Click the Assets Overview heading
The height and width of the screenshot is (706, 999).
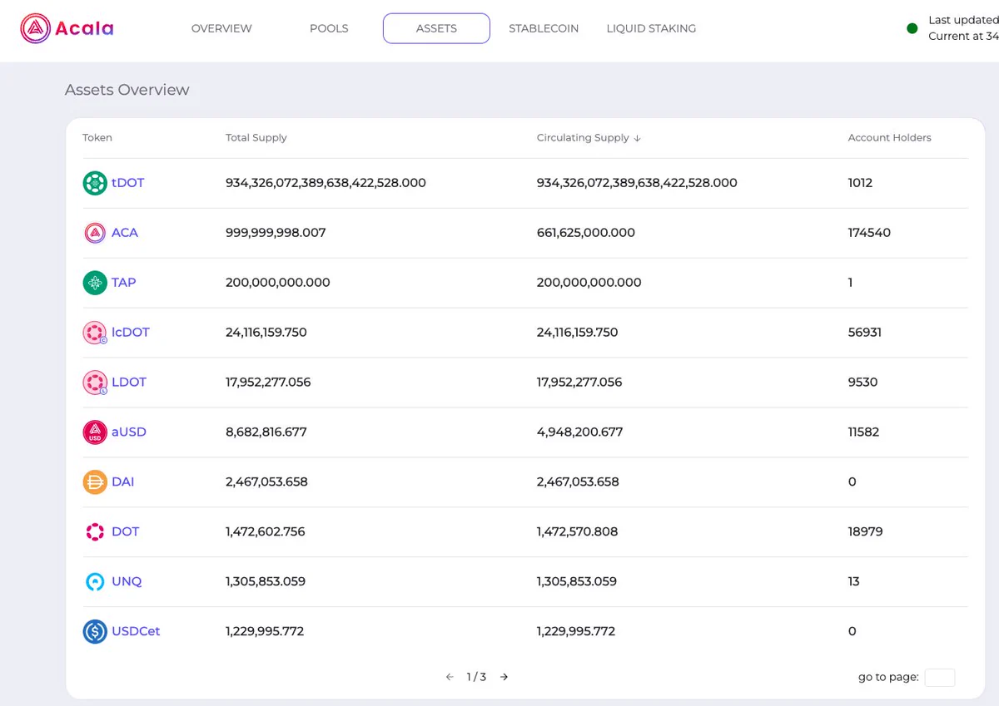(x=127, y=90)
